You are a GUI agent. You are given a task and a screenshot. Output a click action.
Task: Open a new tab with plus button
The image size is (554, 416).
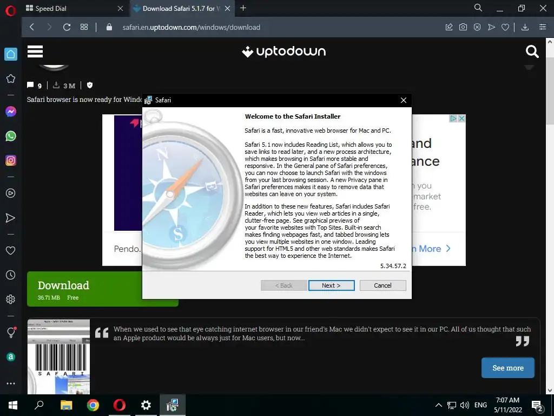243,8
